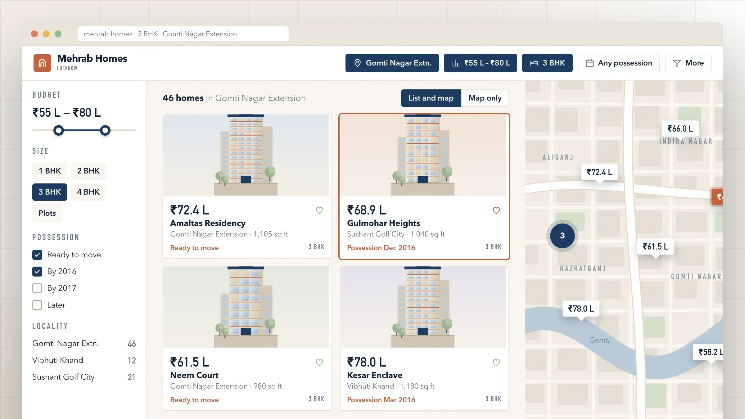This screenshot has height=419, width=745.
Task: Open the ₹55 L - ₹80 L budget filter
Action: pyautogui.click(x=481, y=63)
